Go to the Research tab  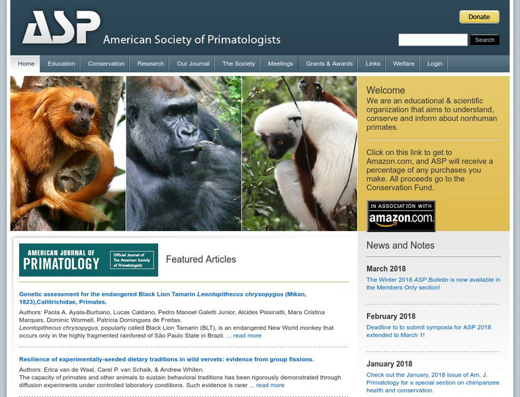(151, 64)
